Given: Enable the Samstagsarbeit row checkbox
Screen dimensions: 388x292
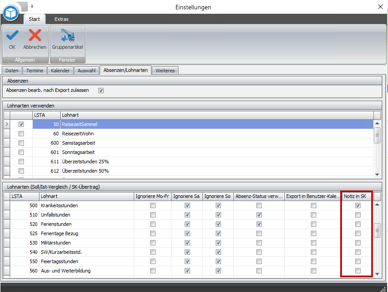Looking at the screenshot, I should 21,143.
